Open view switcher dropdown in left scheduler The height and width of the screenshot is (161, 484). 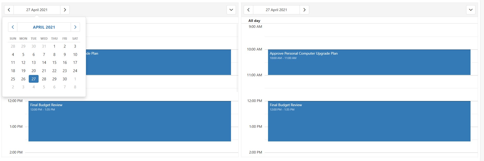pyautogui.click(x=231, y=10)
